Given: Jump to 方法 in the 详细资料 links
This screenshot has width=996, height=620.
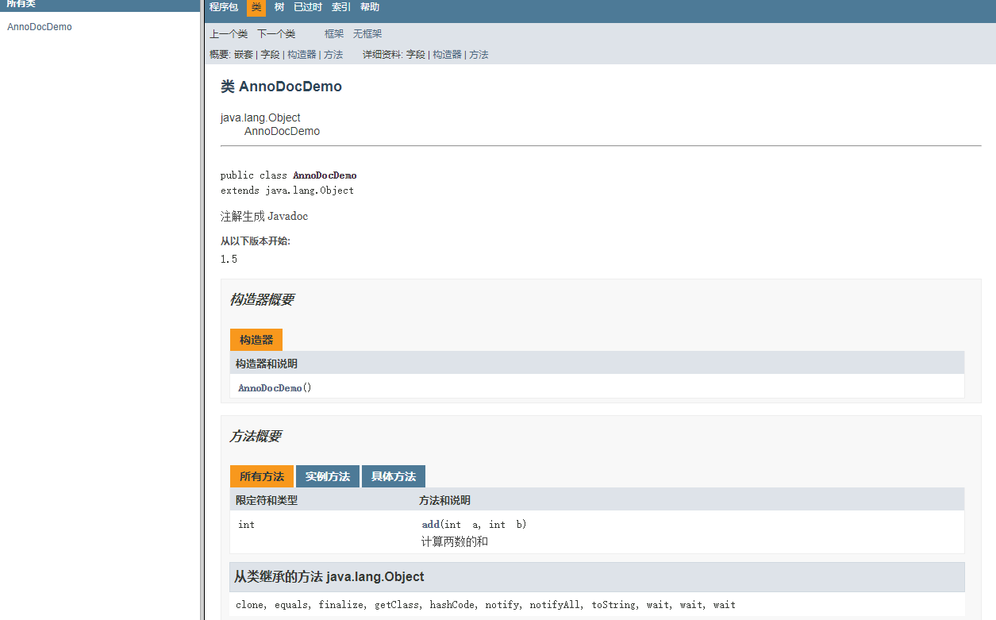Looking at the screenshot, I should pos(479,55).
